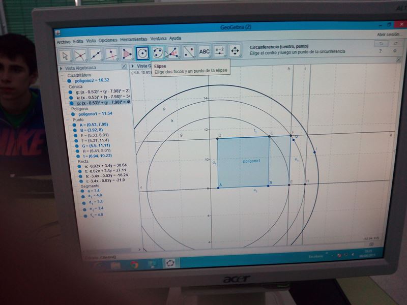
Task: Click the ABC text tool
Action: point(204,51)
